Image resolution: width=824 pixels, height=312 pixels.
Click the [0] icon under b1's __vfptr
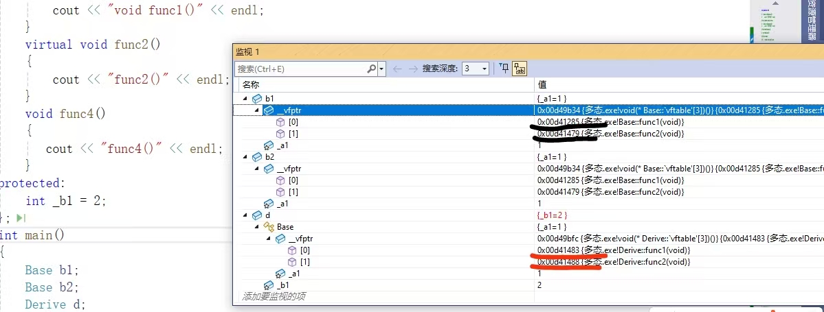[x=280, y=121]
